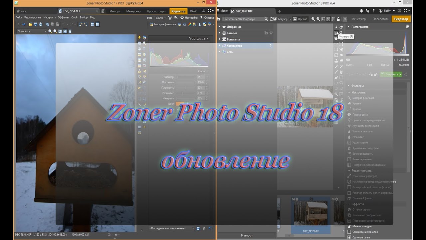Click the print icon in Zoner 17 toolbar
The height and width of the screenshot is (240, 426).
point(41,24)
